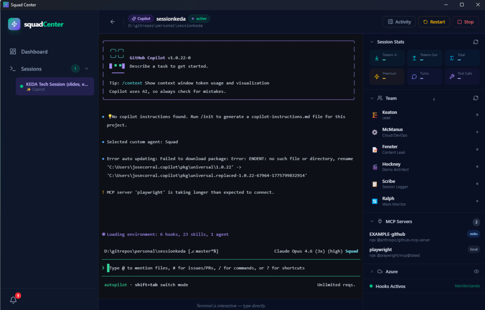Refresh the Team panel
The height and width of the screenshot is (310, 485).
click(x=476, y=98)
